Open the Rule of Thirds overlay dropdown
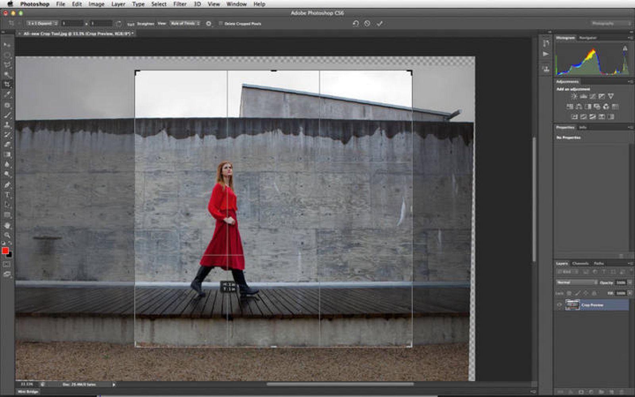Screen dimensions: 635x397 click(185, 23)
